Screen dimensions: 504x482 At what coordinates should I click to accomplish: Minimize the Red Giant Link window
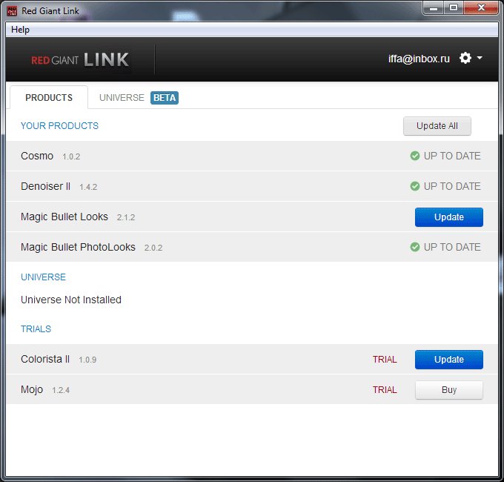click(434, 7)
